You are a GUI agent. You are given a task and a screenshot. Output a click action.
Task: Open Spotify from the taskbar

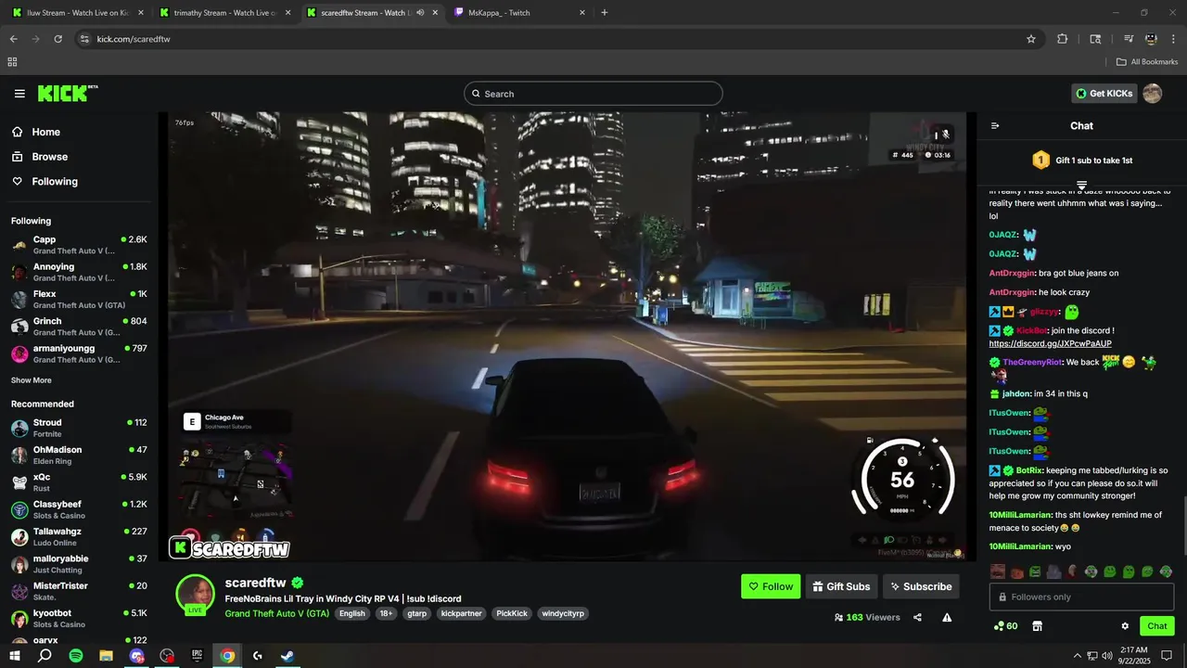76,656
